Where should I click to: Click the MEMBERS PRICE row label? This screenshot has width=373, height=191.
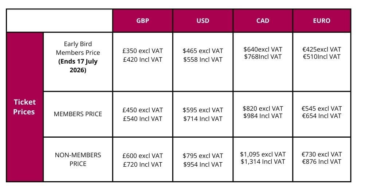78,114
